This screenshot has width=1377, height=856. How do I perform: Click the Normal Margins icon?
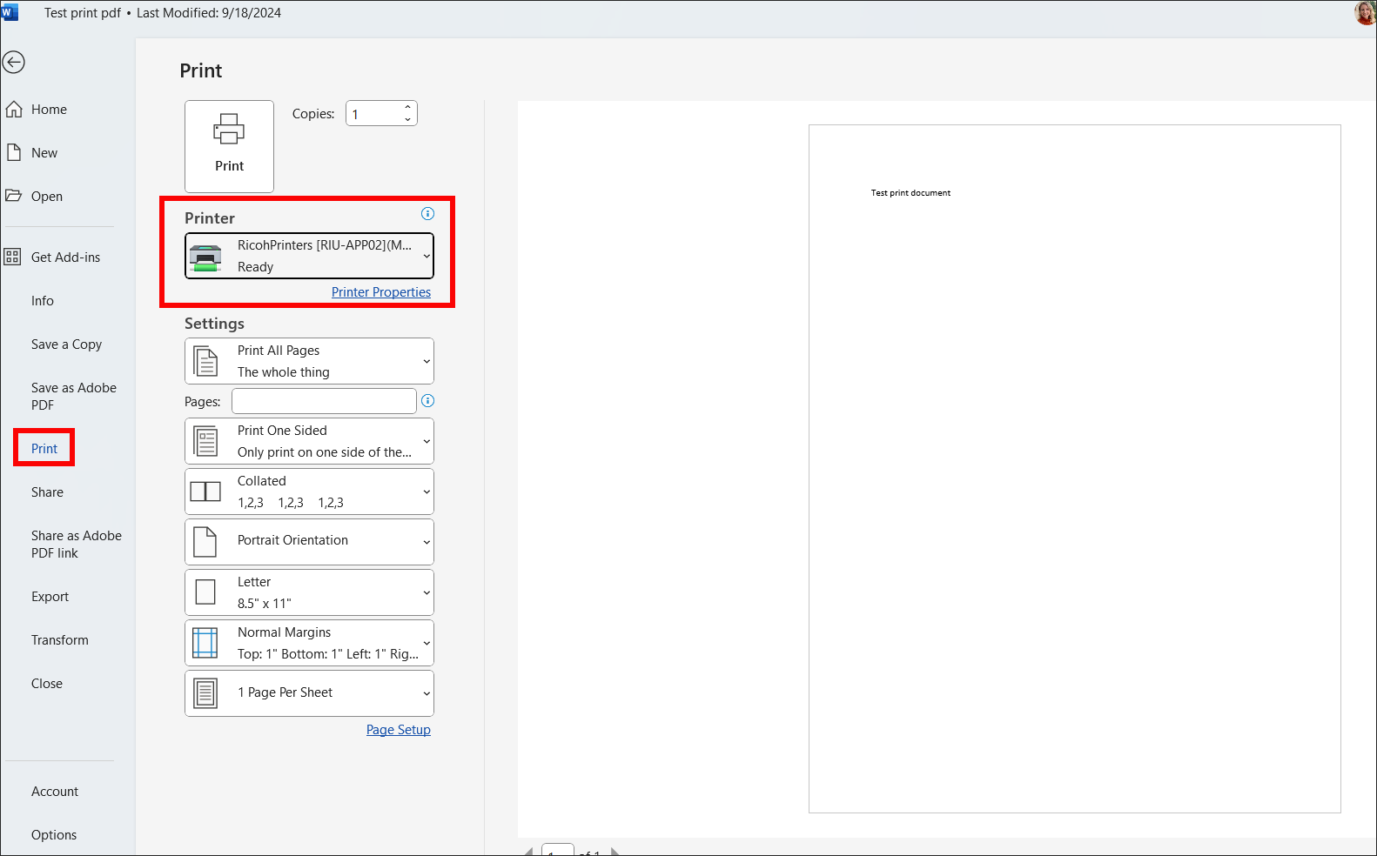click(205, 643)
